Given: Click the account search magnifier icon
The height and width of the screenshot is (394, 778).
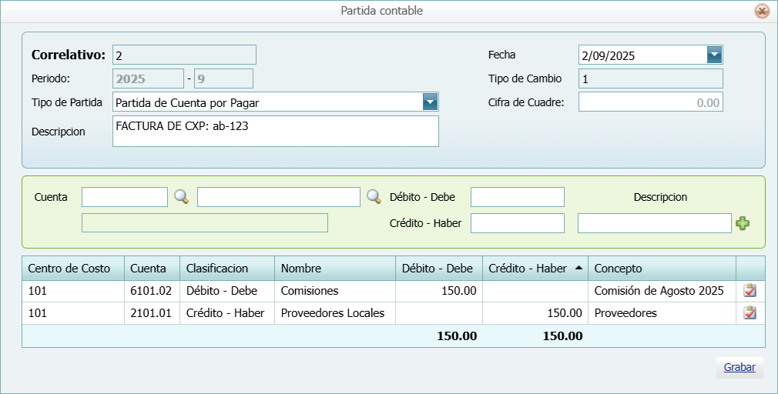Looking at the screenshot, I should point(182,197).
